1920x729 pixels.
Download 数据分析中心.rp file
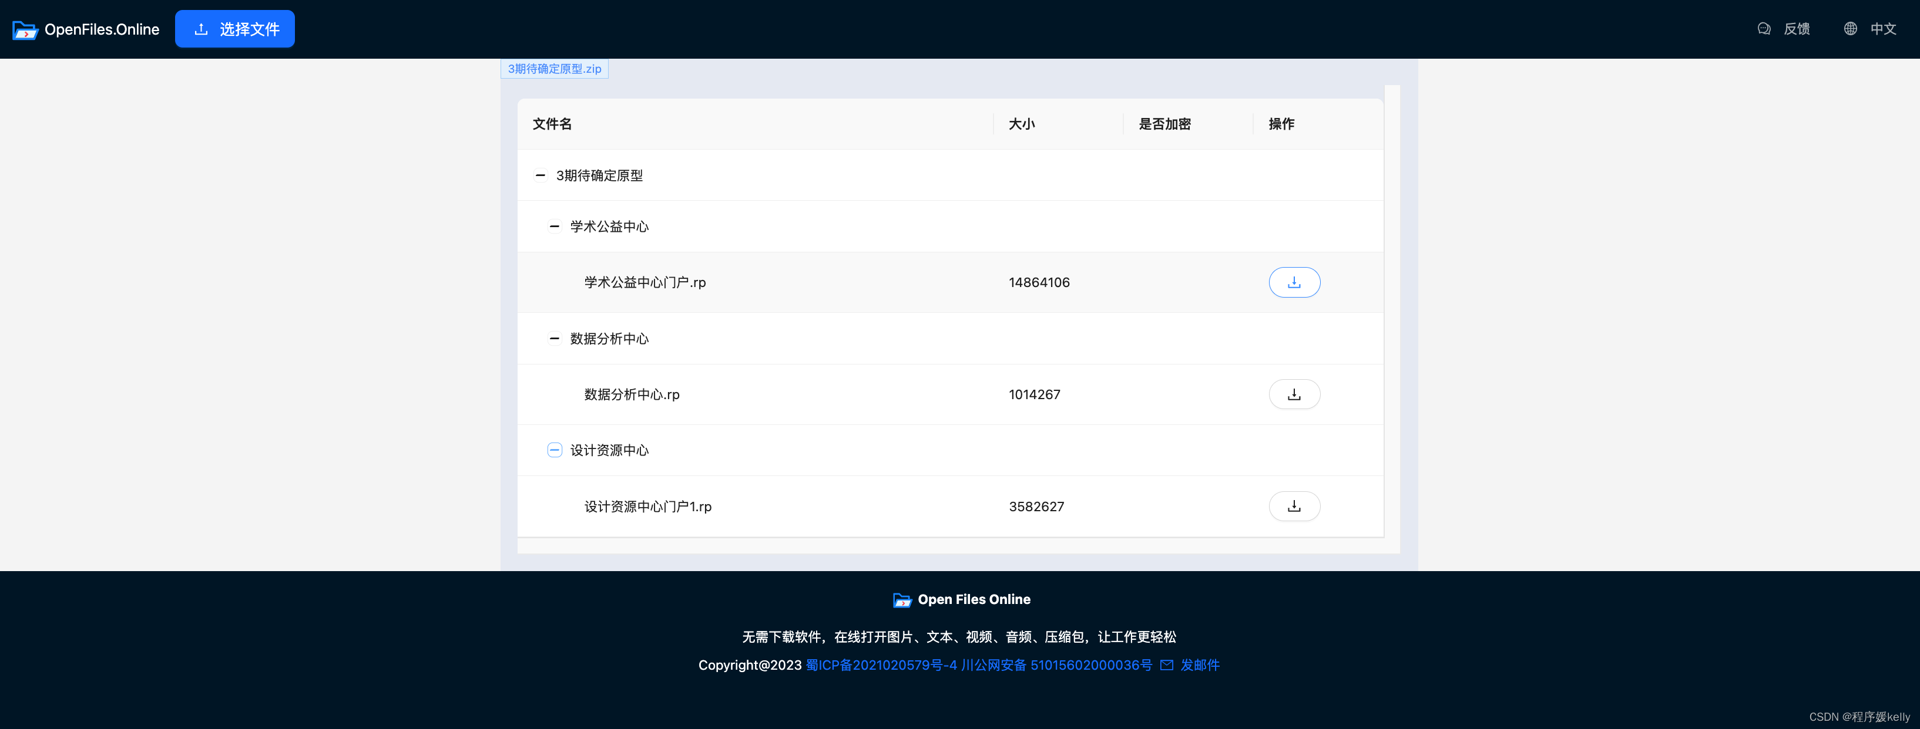pos(1294,394)
